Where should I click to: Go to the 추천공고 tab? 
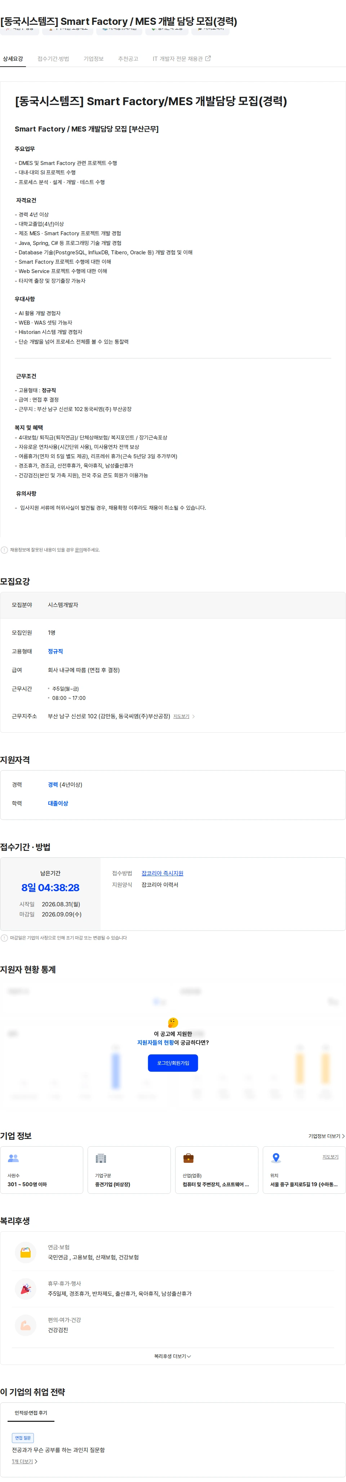tap(128, 59)
